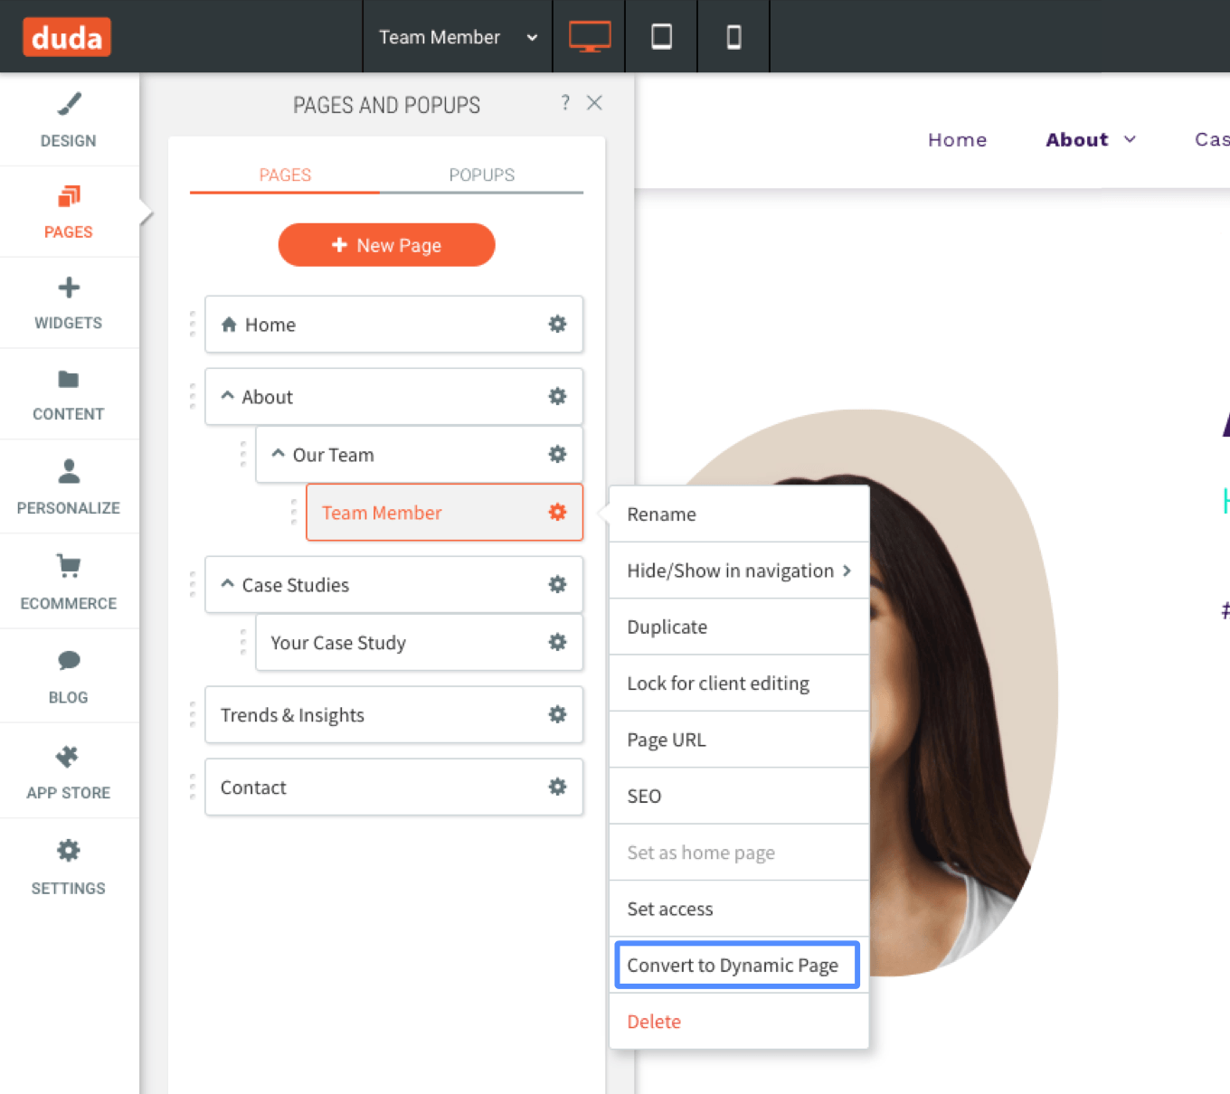1230x1094 pixels.
Task: Select SEO from the context menu
Action: click(x=739, y=796)
